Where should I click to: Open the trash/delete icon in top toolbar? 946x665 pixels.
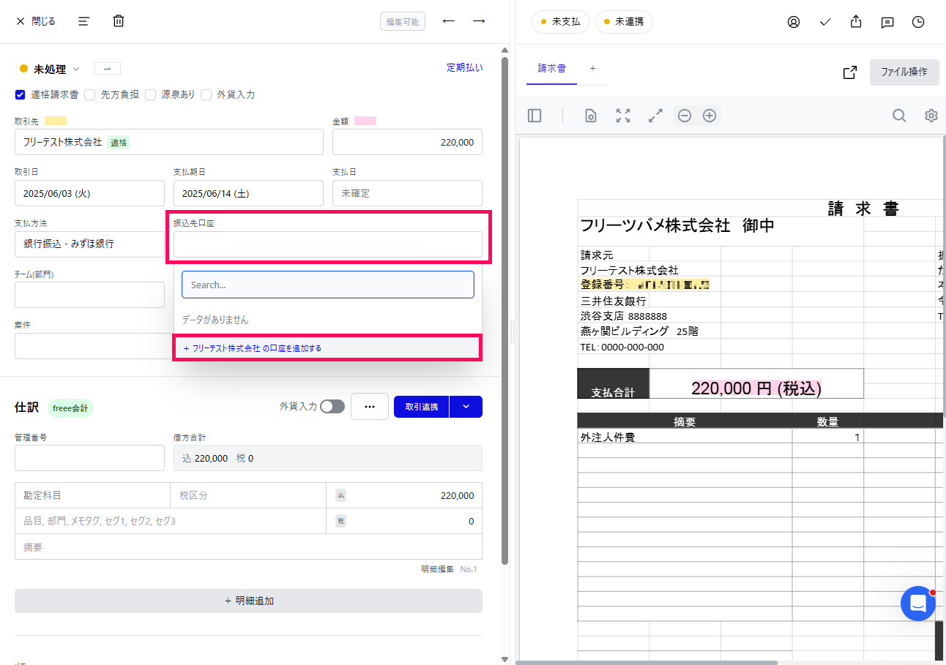[x=118, y=21]
